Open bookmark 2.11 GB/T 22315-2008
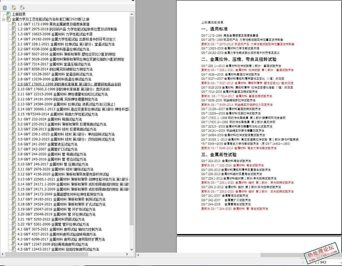 pyautogui.click(x=63, y=94)
